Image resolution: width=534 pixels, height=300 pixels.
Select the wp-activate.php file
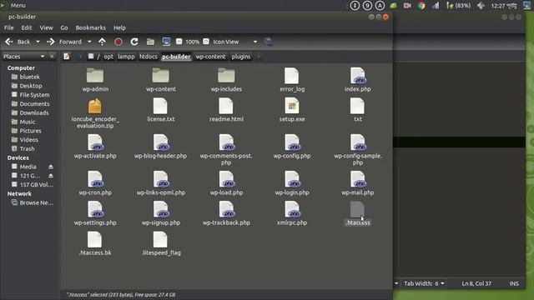click(95, 147)
